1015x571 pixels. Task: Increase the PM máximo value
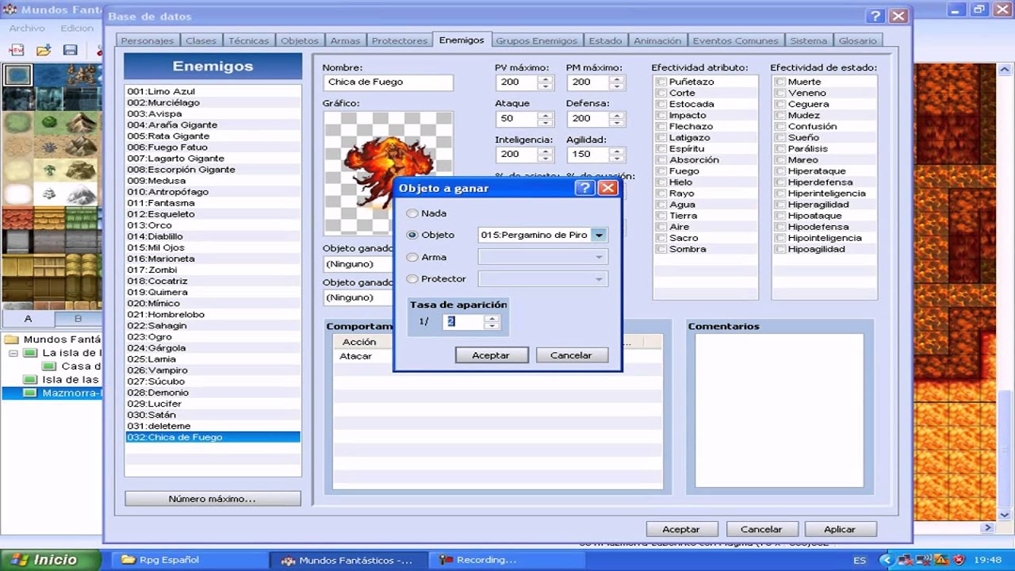point(616,79)
